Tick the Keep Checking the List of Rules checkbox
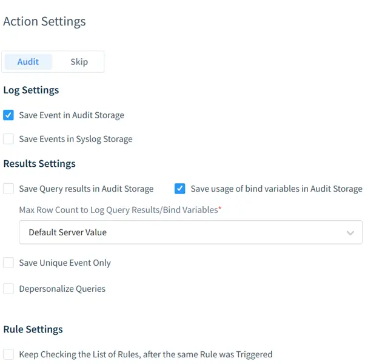This screenshot has height=364, width=365. point(8,354)
